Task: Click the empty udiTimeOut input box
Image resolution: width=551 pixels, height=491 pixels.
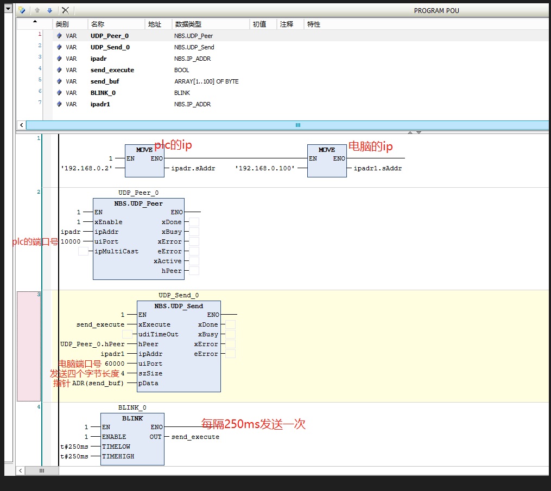Action: coord(127,334)
